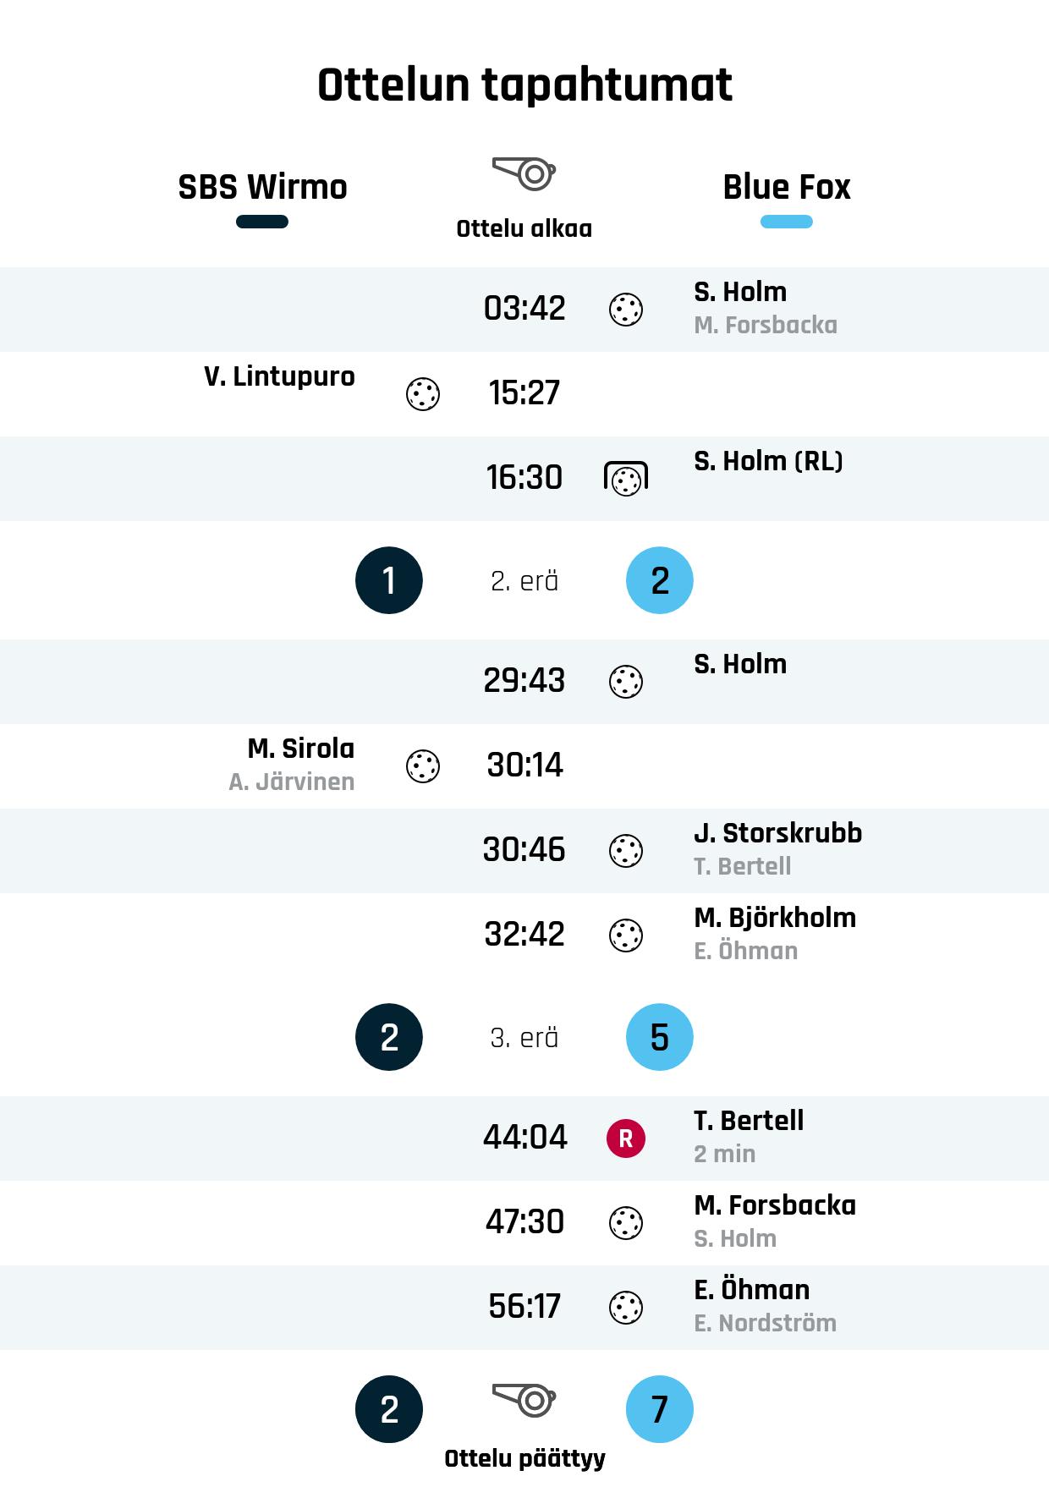Select the SBS Wirmo team name
The height and width of the screenshot is (1487, 1049).
pos(262,187)
